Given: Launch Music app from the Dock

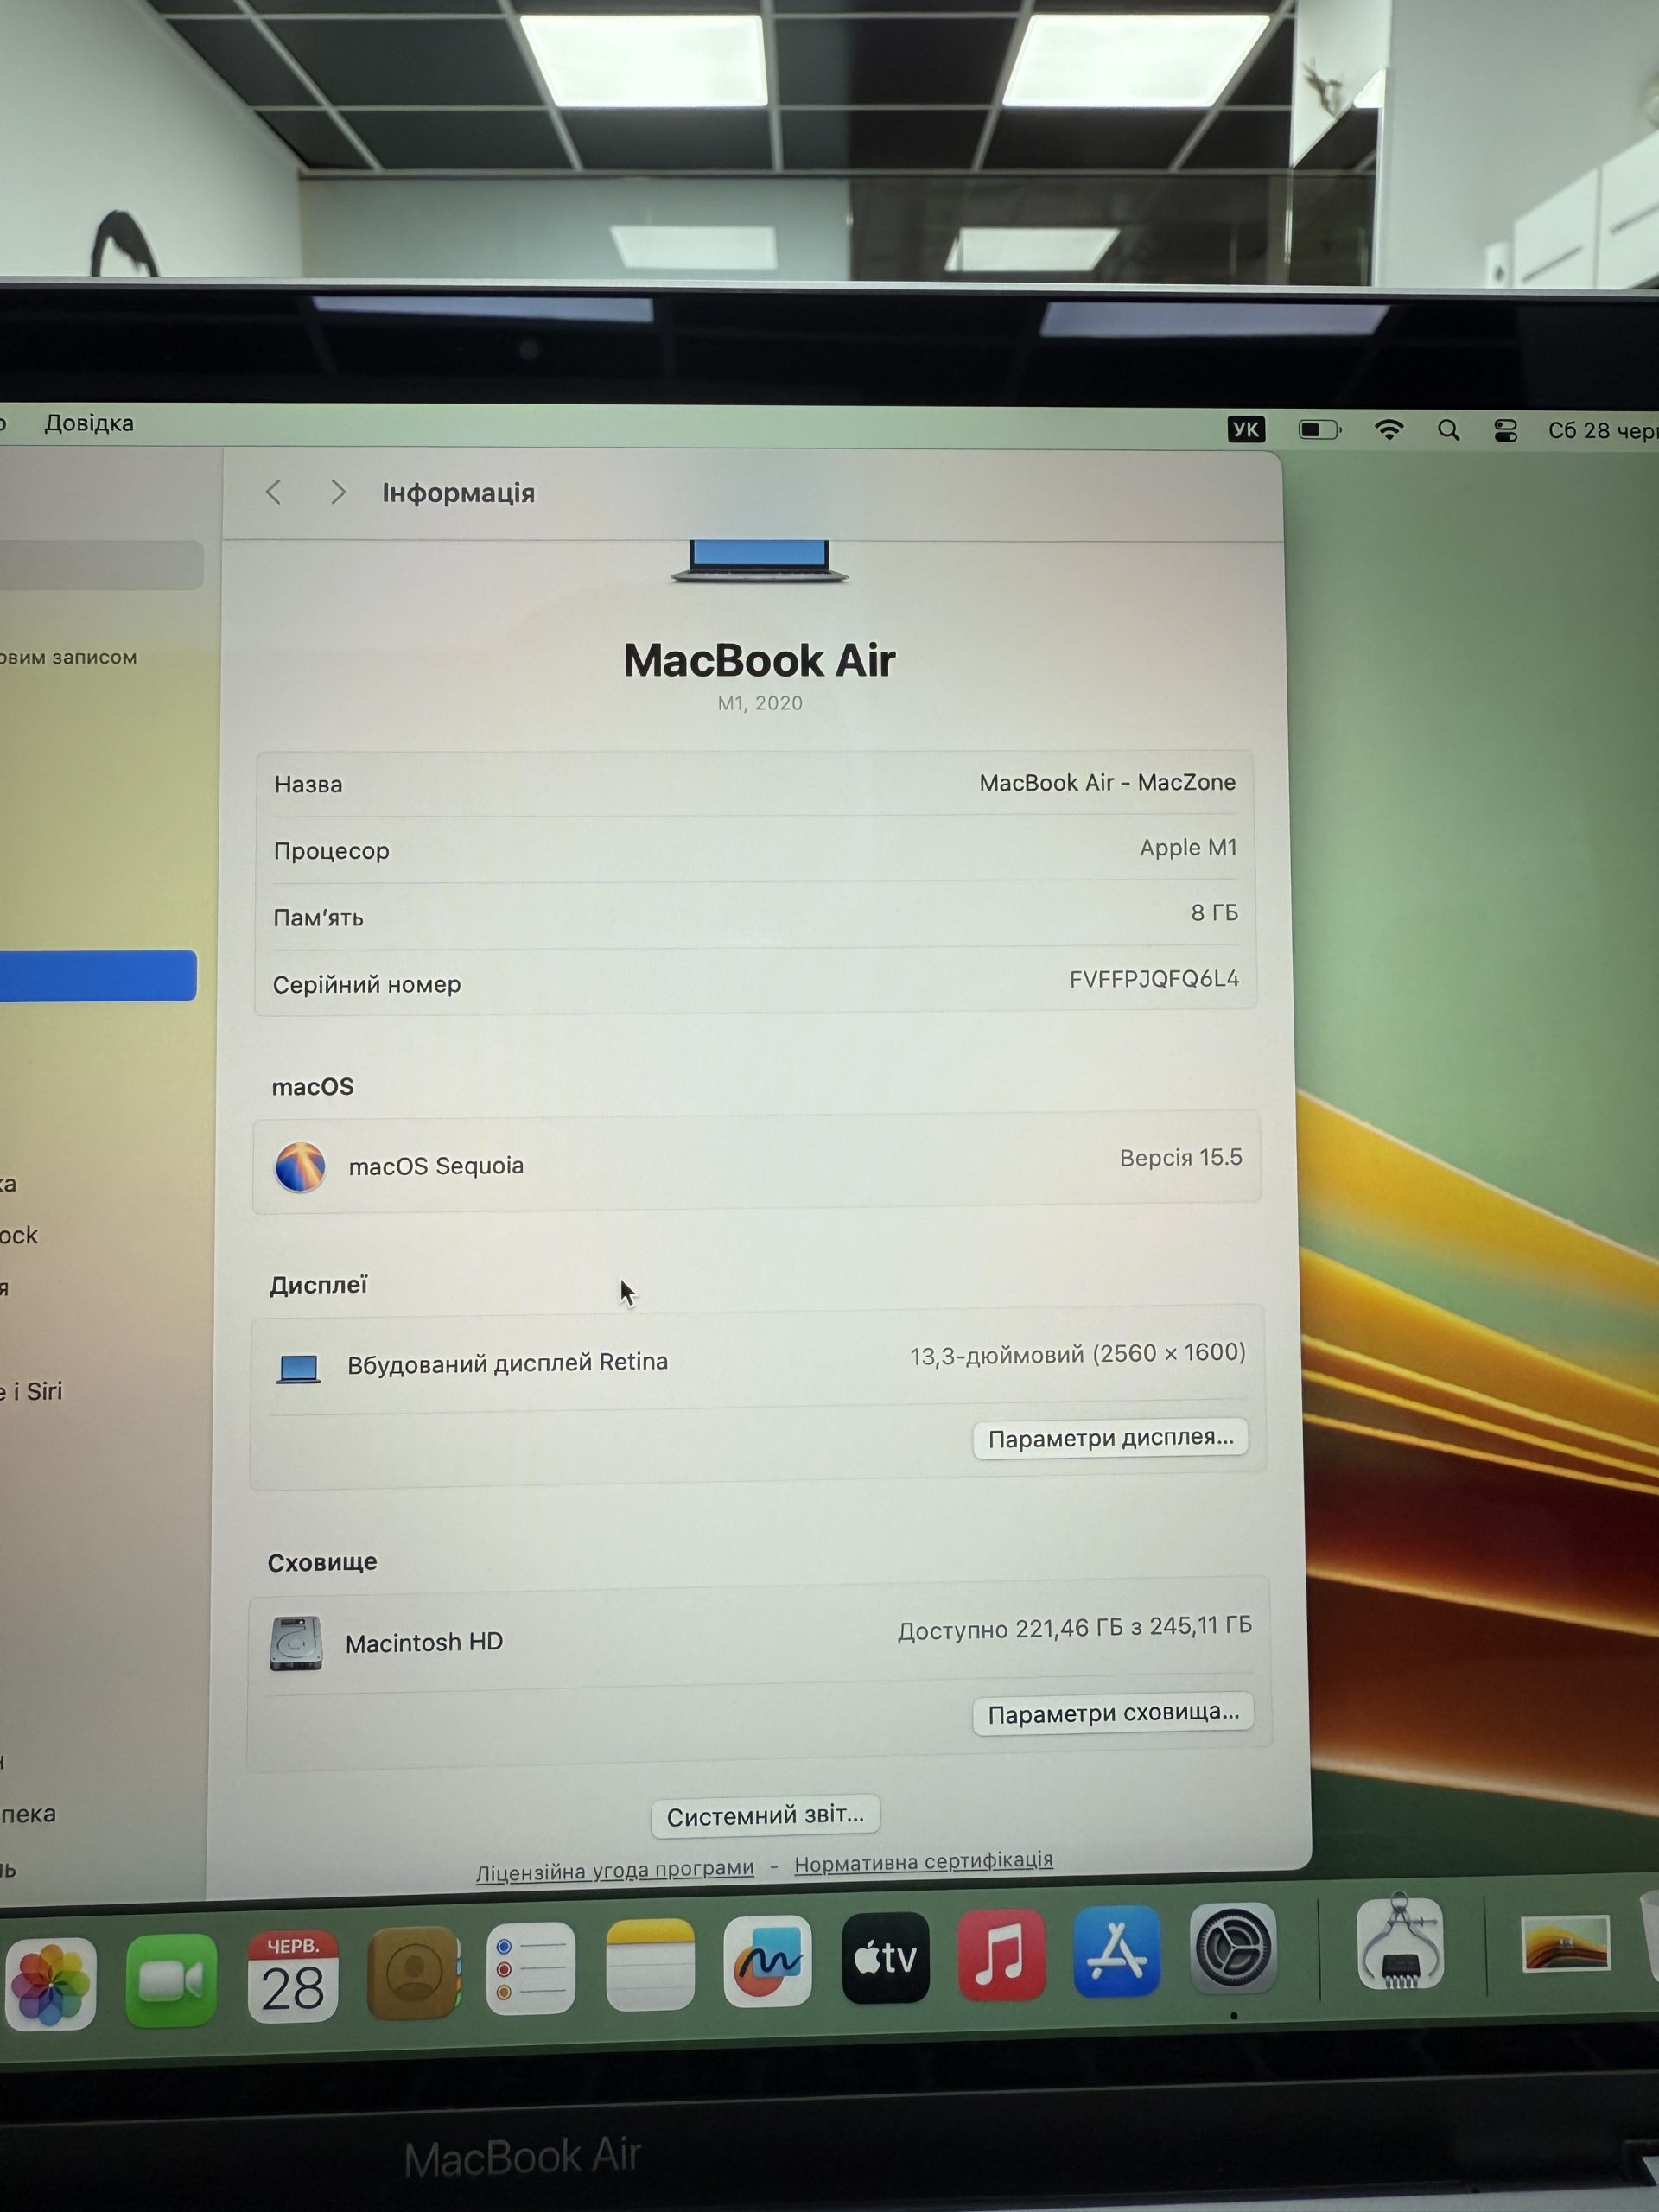Looking at the screenshot, I should 1001,1954.
